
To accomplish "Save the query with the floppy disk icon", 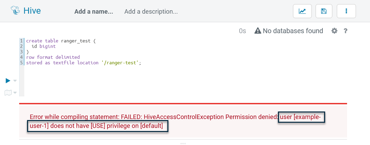I will (x=323, y=11).
